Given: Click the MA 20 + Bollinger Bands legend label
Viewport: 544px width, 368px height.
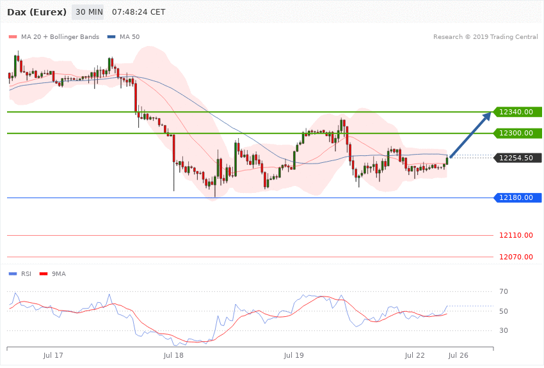Looking at the screenshot, I should pyautogui.click(x=60, y=36).
